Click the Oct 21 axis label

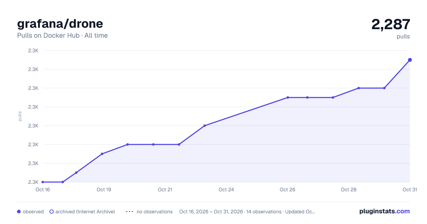pos(165,190)
